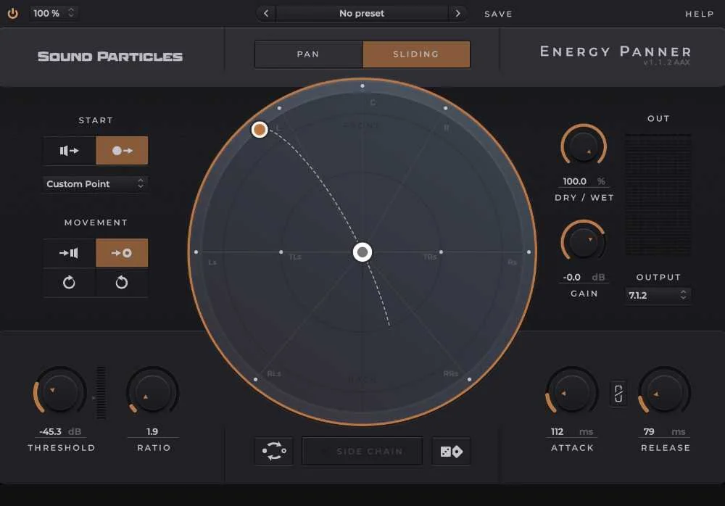Open the 7.1.2 output format dropdown
The image size is (725, 506).
pos(658,295)
